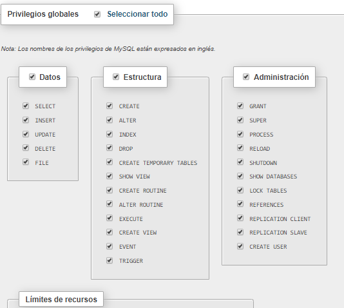The height and width of the screenshot is (308, 344).
Task: Uncheck the UPDATE privilege
Action: 26,134
